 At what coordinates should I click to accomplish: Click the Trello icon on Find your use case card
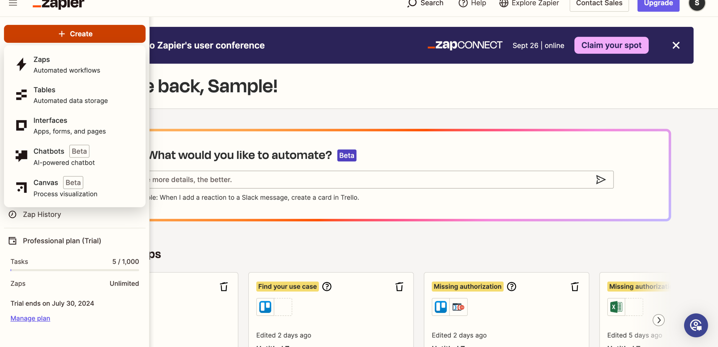(265, 307)
